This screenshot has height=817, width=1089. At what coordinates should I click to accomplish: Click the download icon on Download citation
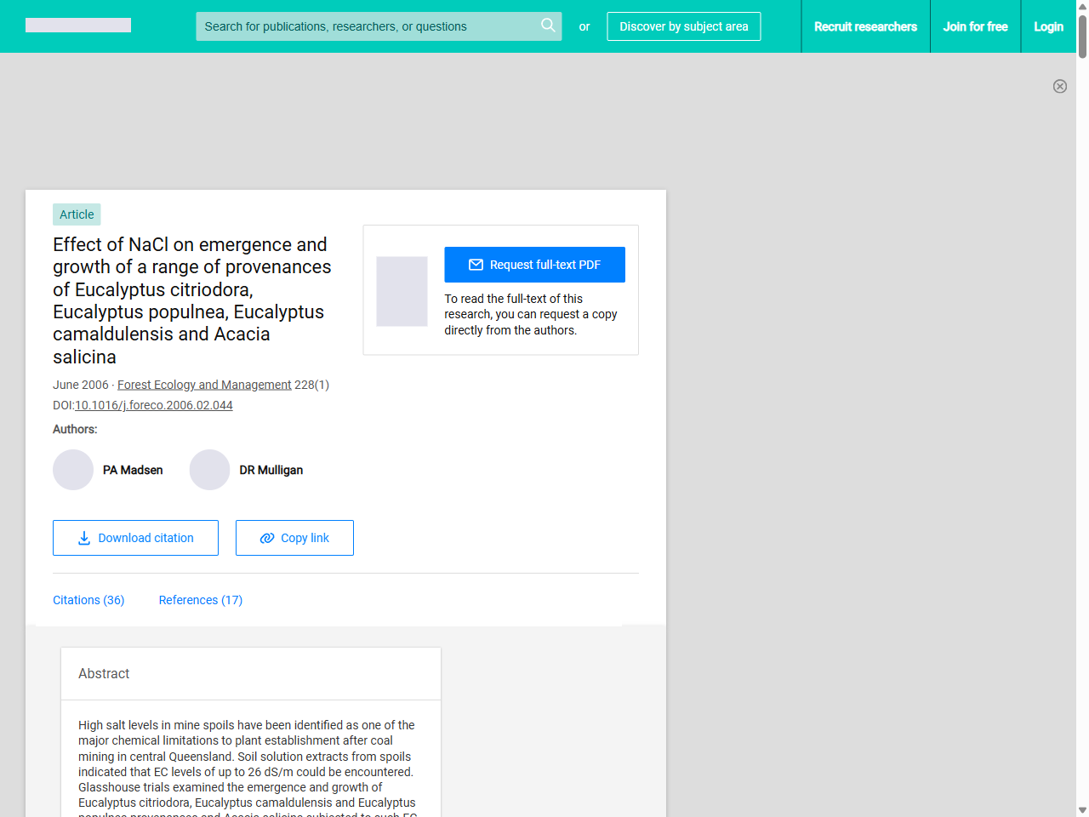coord(83,538)
